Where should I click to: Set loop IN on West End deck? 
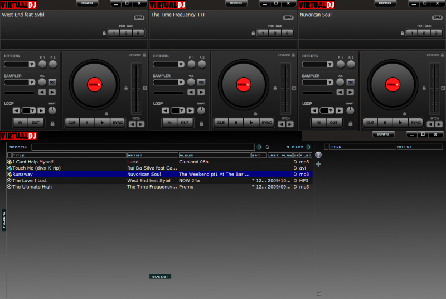21,123
